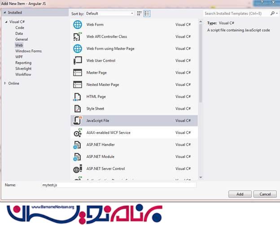Screen dimensions: 280x225
Task: Click the Web API Controller Class icon
Action: (78, 37)
